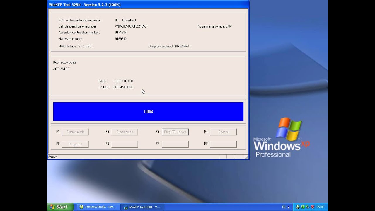Click the blank F7 button
The height and width of the screenshot is (211, 375).
175,144
